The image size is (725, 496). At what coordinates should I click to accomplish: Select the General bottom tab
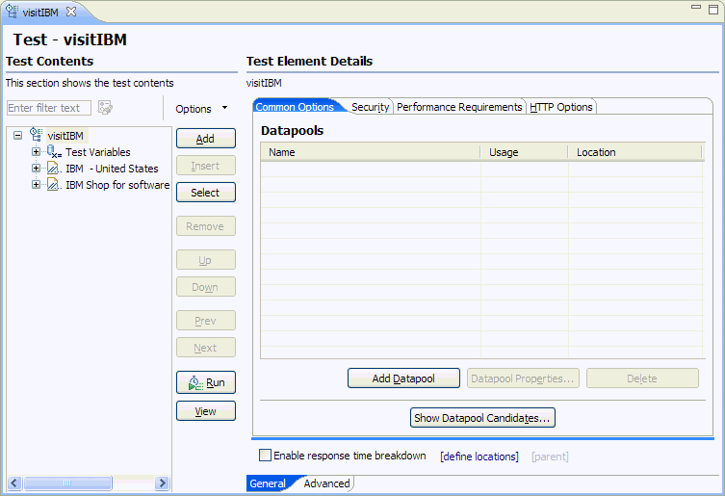[268, 483]
